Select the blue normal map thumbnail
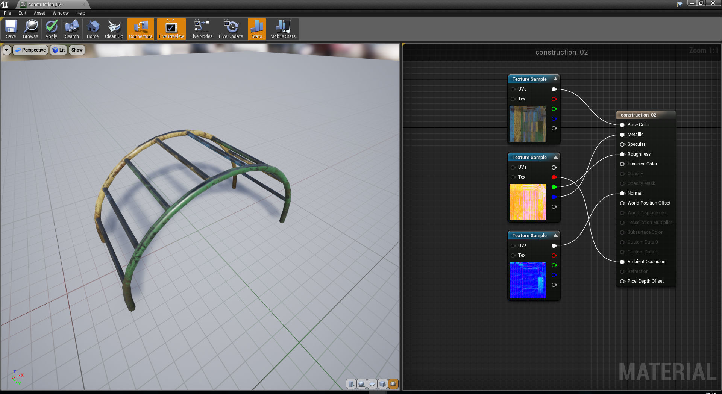 pos(527,280)
